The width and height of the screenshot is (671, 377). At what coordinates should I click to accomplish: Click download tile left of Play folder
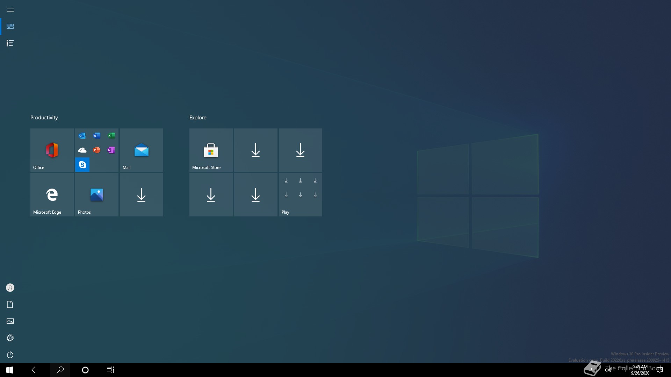[256, 195]
